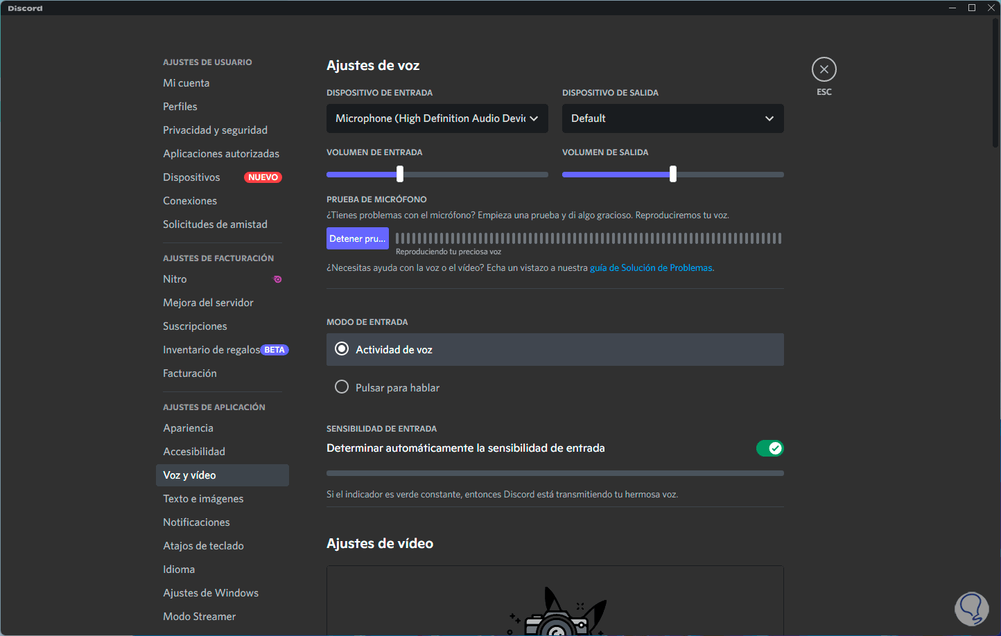Minimize the Discord window

pos(952,8)
